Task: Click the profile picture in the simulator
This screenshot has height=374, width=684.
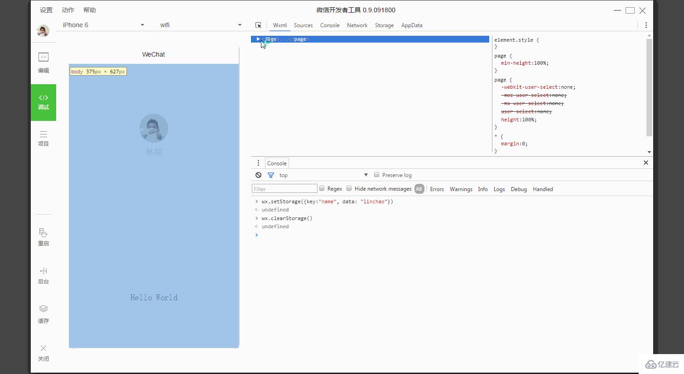Action: point(154,128)
